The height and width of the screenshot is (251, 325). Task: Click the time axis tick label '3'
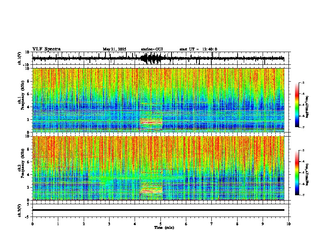pyautogui.click(x=109, y=224)
